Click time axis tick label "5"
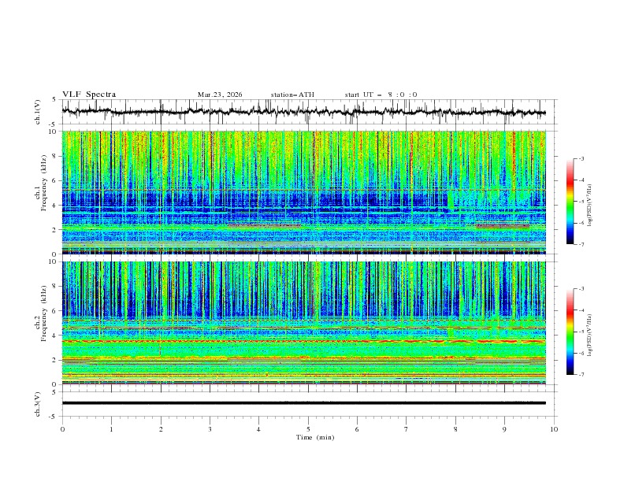 click(308, 429)
